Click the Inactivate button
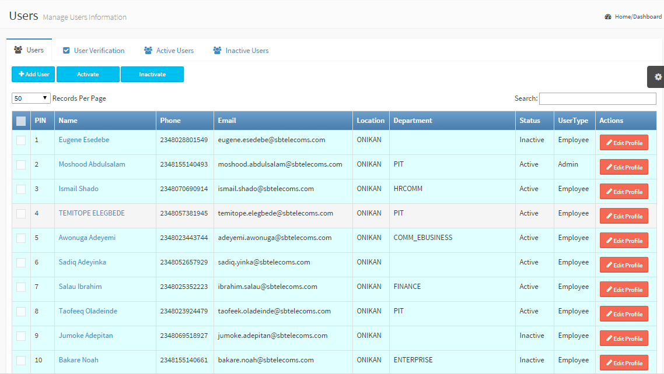The image size is (664, 374). 152,75
